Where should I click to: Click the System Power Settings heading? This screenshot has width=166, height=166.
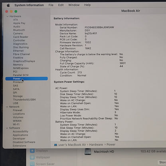(69, 82)
